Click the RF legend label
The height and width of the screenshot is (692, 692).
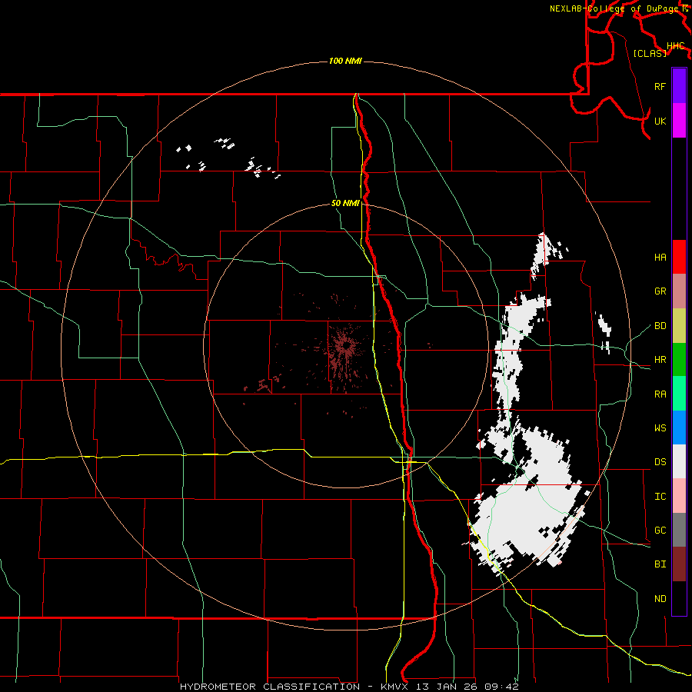click(660, 86)
